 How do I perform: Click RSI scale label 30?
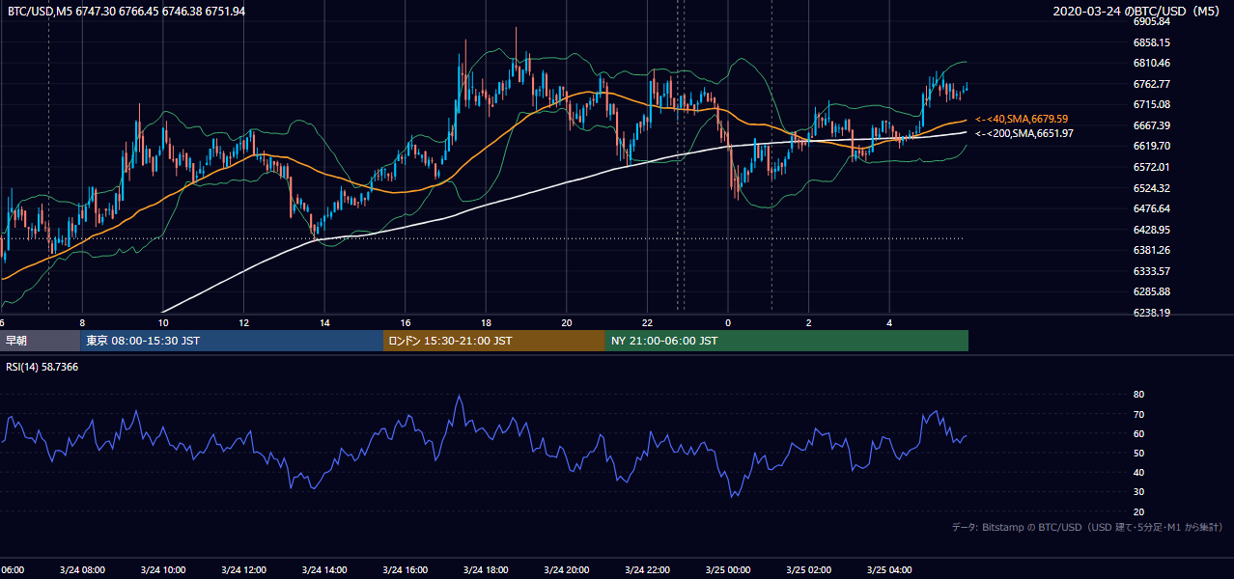coord(1138,492)
